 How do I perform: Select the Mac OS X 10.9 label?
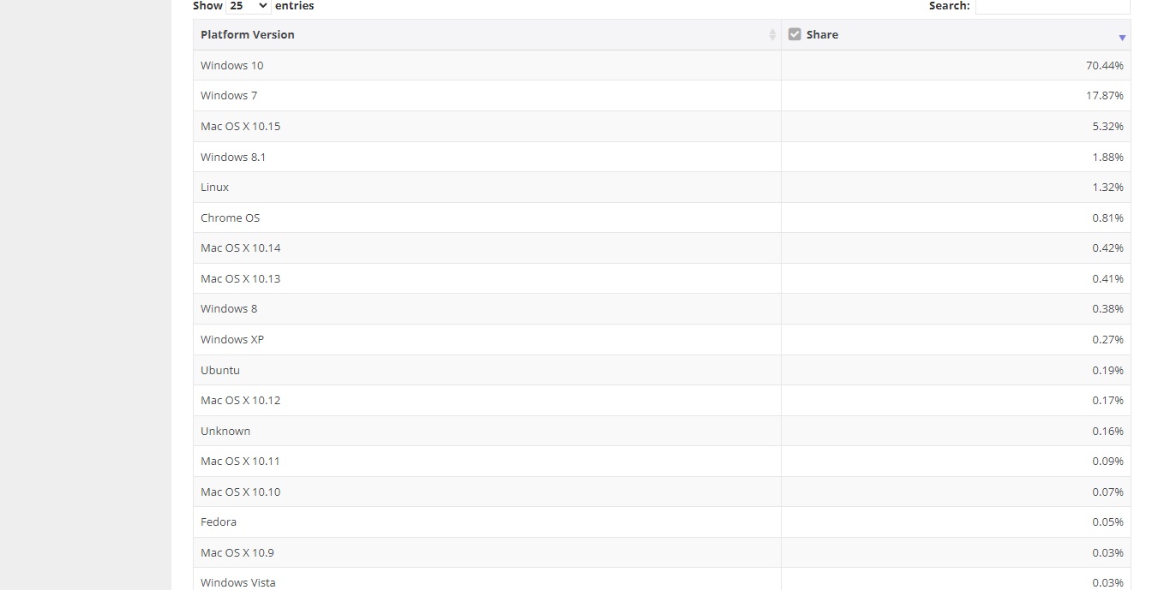[237, 552]
